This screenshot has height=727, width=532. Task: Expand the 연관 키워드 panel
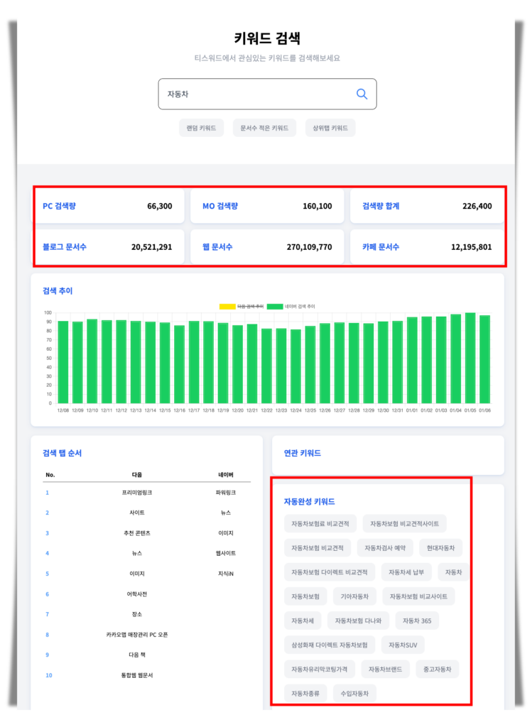[x=387, y=453]
